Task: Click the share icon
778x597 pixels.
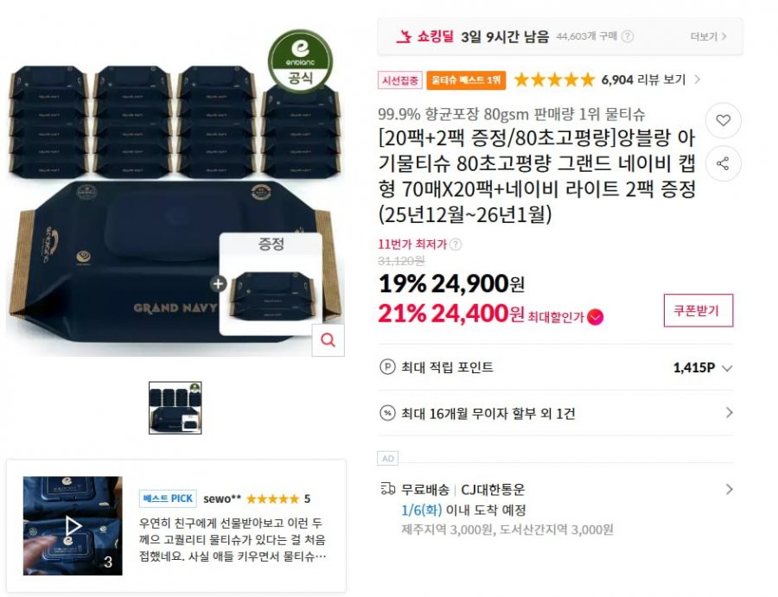Action: (x=723, y=163)
